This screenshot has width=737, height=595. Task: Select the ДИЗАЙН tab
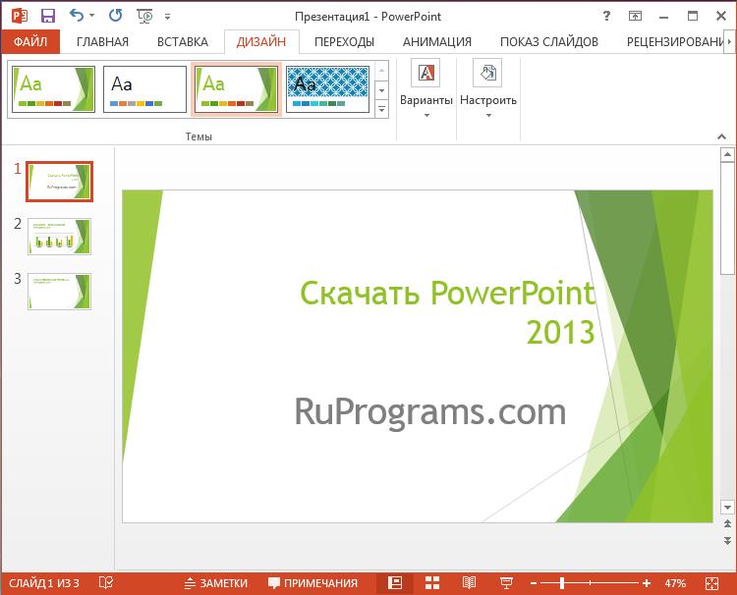(261, 42)
